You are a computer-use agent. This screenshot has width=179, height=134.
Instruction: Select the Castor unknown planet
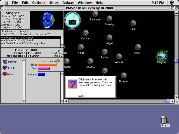click(86, 33)
